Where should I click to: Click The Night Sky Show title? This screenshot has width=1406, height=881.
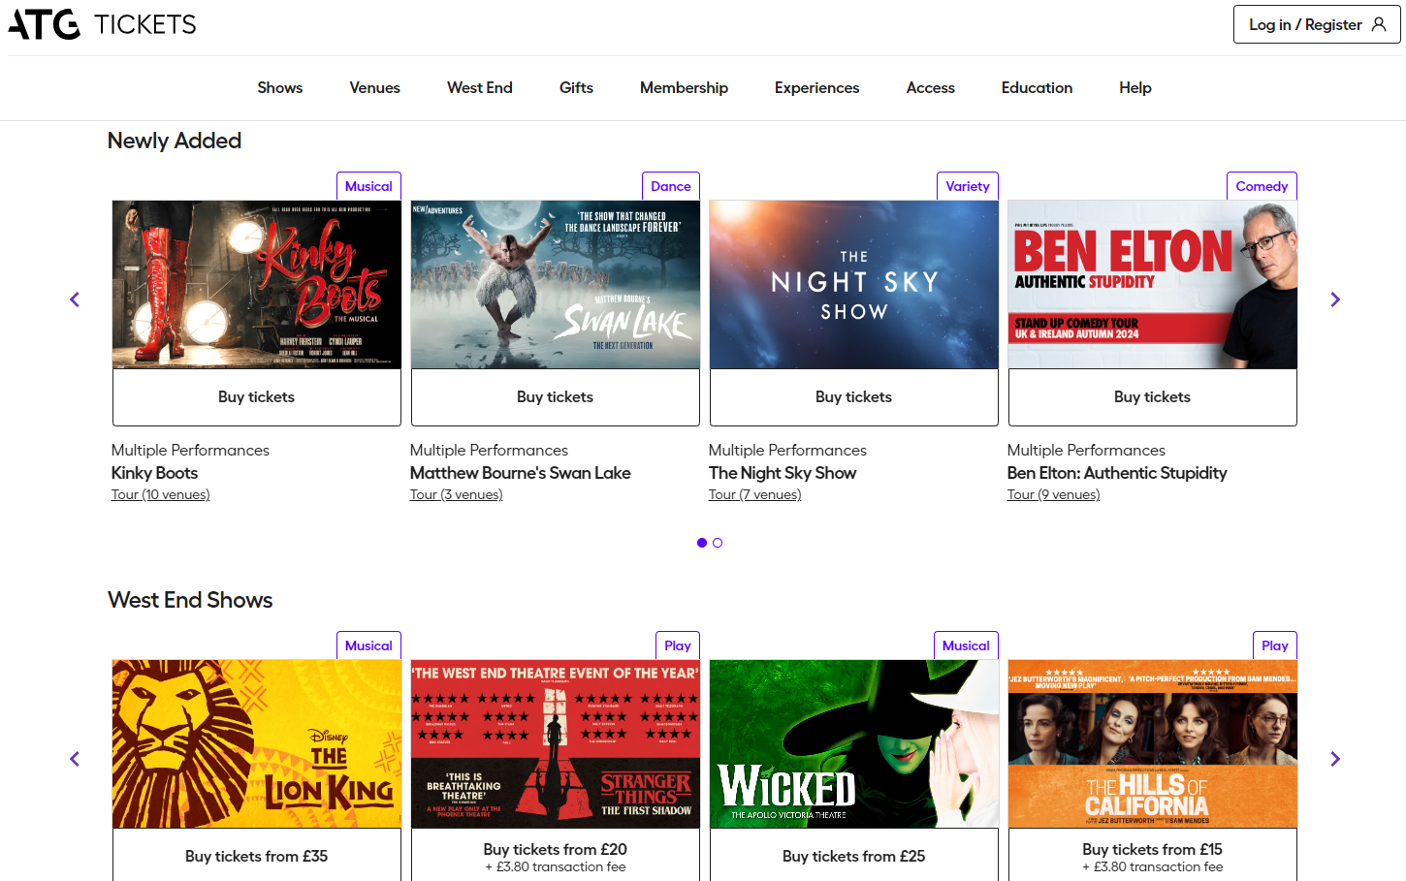783,473
